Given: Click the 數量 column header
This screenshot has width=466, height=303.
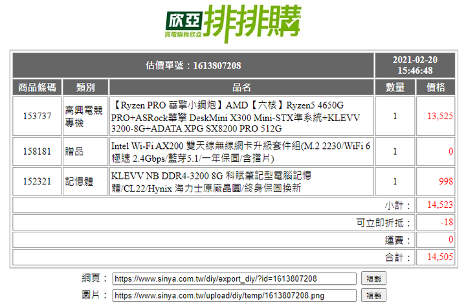Looking at the screenshot, I should click(395, 87).
